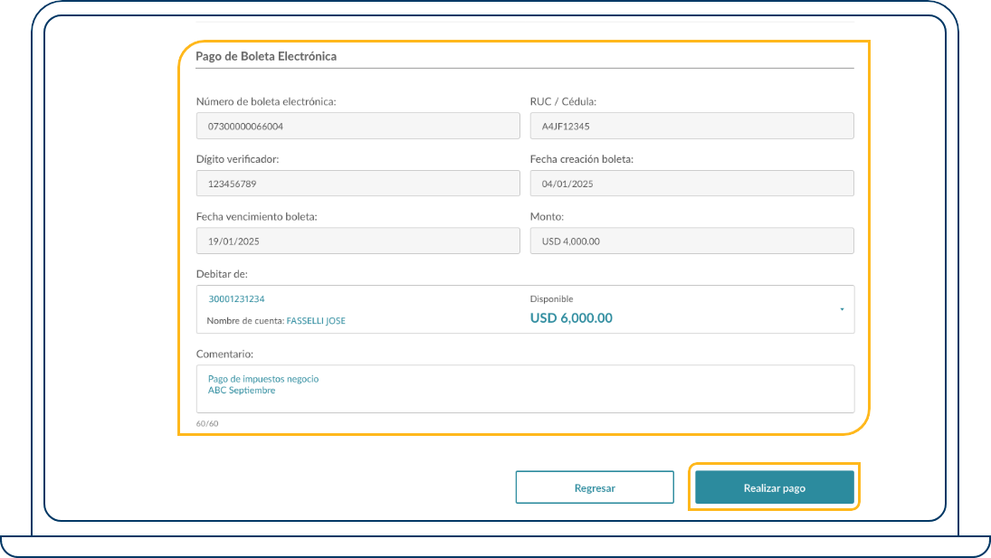Click the Realizar pago button
This screenshot has height=558, width=991.
pos(774,487)
